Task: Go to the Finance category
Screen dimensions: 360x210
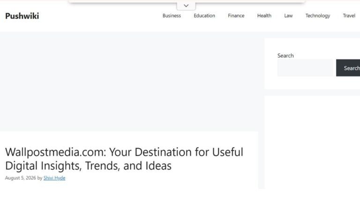Action: 236,15
